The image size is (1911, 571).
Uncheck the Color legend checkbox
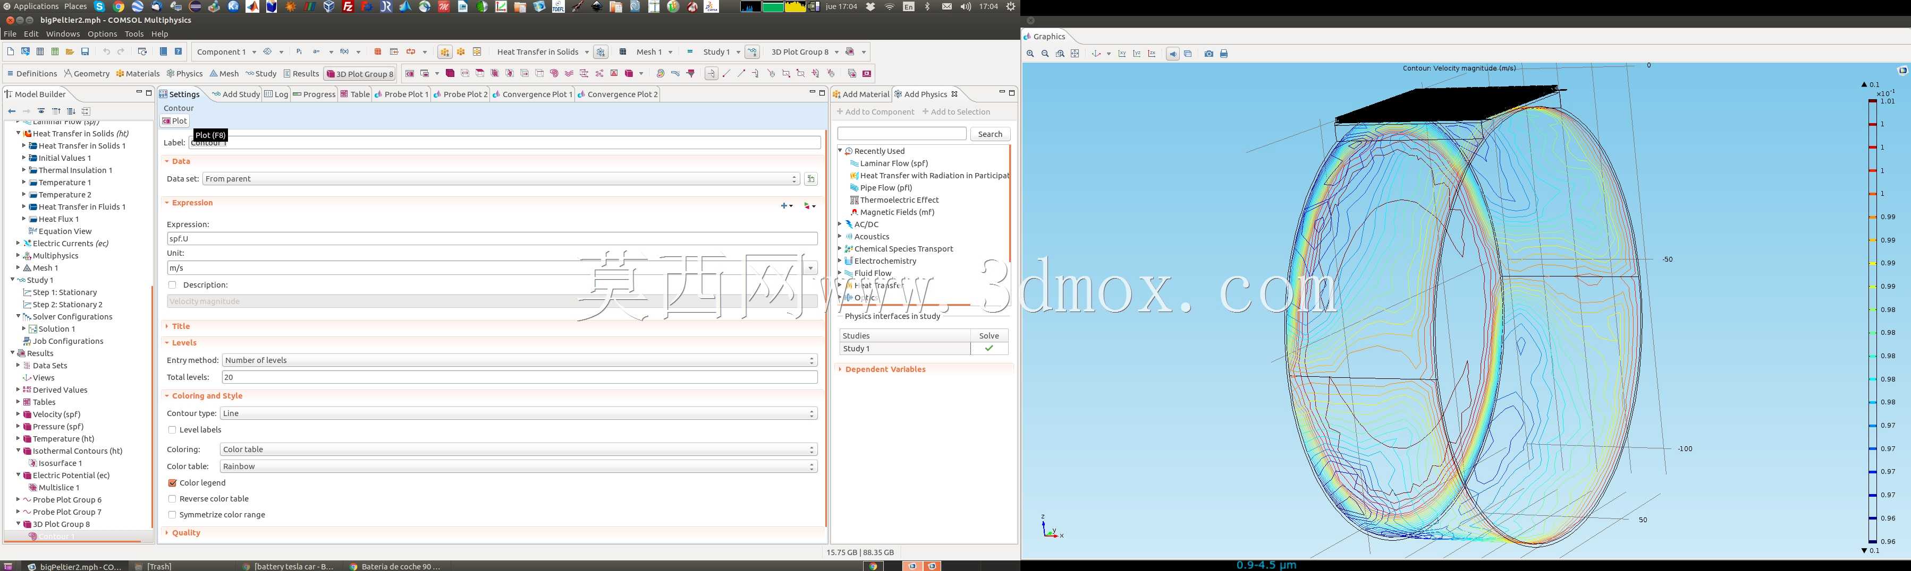(172, 483)
